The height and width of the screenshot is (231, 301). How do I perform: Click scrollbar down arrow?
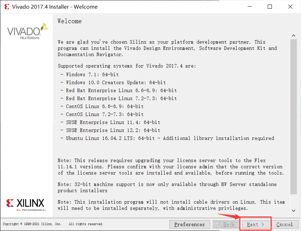[293, 211]
